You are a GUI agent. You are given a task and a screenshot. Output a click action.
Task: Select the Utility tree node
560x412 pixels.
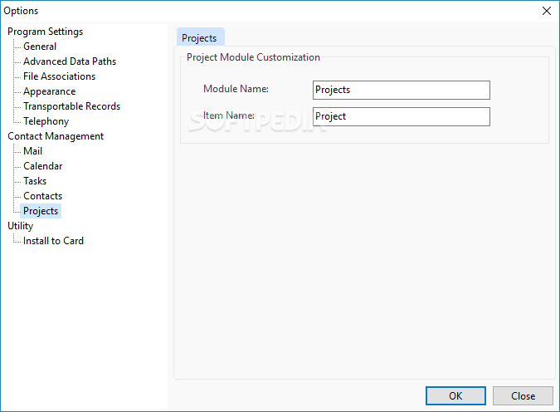pyautogui.click(x=21, y=226)
